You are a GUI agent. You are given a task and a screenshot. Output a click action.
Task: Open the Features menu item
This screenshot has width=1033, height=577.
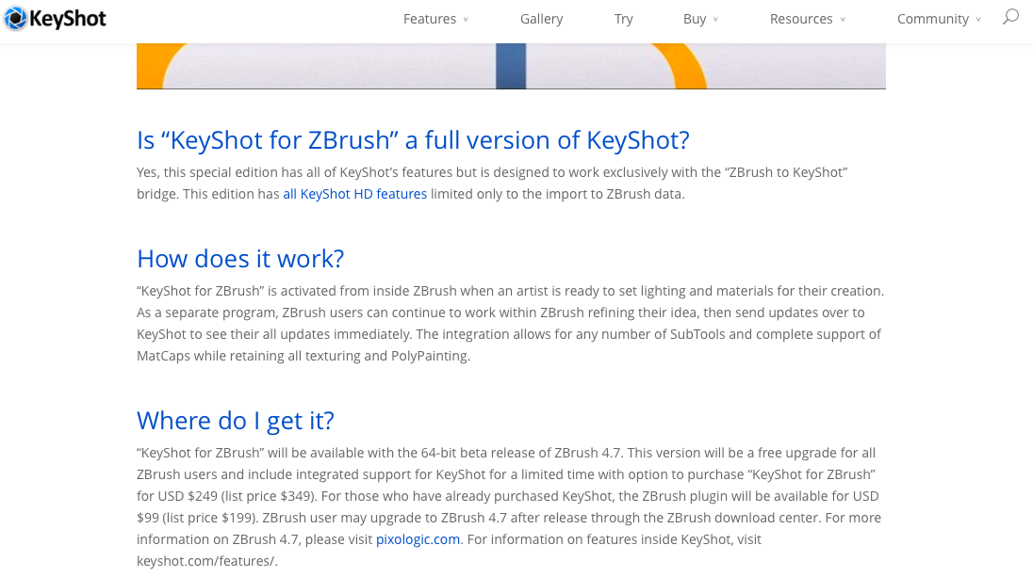coord(430,19)
